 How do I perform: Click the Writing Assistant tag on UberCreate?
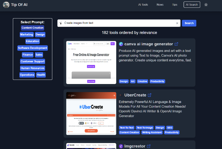[152, 132]
